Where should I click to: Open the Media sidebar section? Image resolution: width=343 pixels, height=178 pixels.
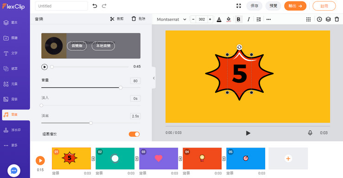coord(10,38)
